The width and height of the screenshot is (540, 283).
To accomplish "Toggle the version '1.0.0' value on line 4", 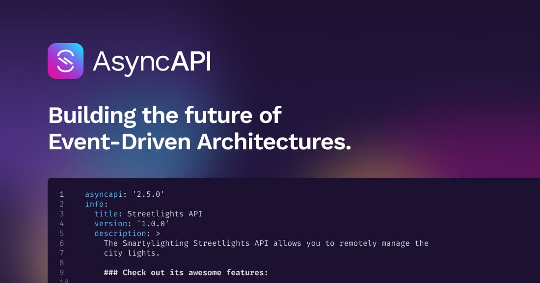I will pos(155,224).
